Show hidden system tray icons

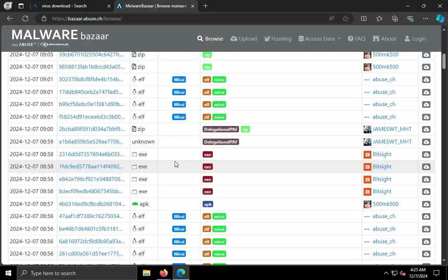[x=386, y=273]
